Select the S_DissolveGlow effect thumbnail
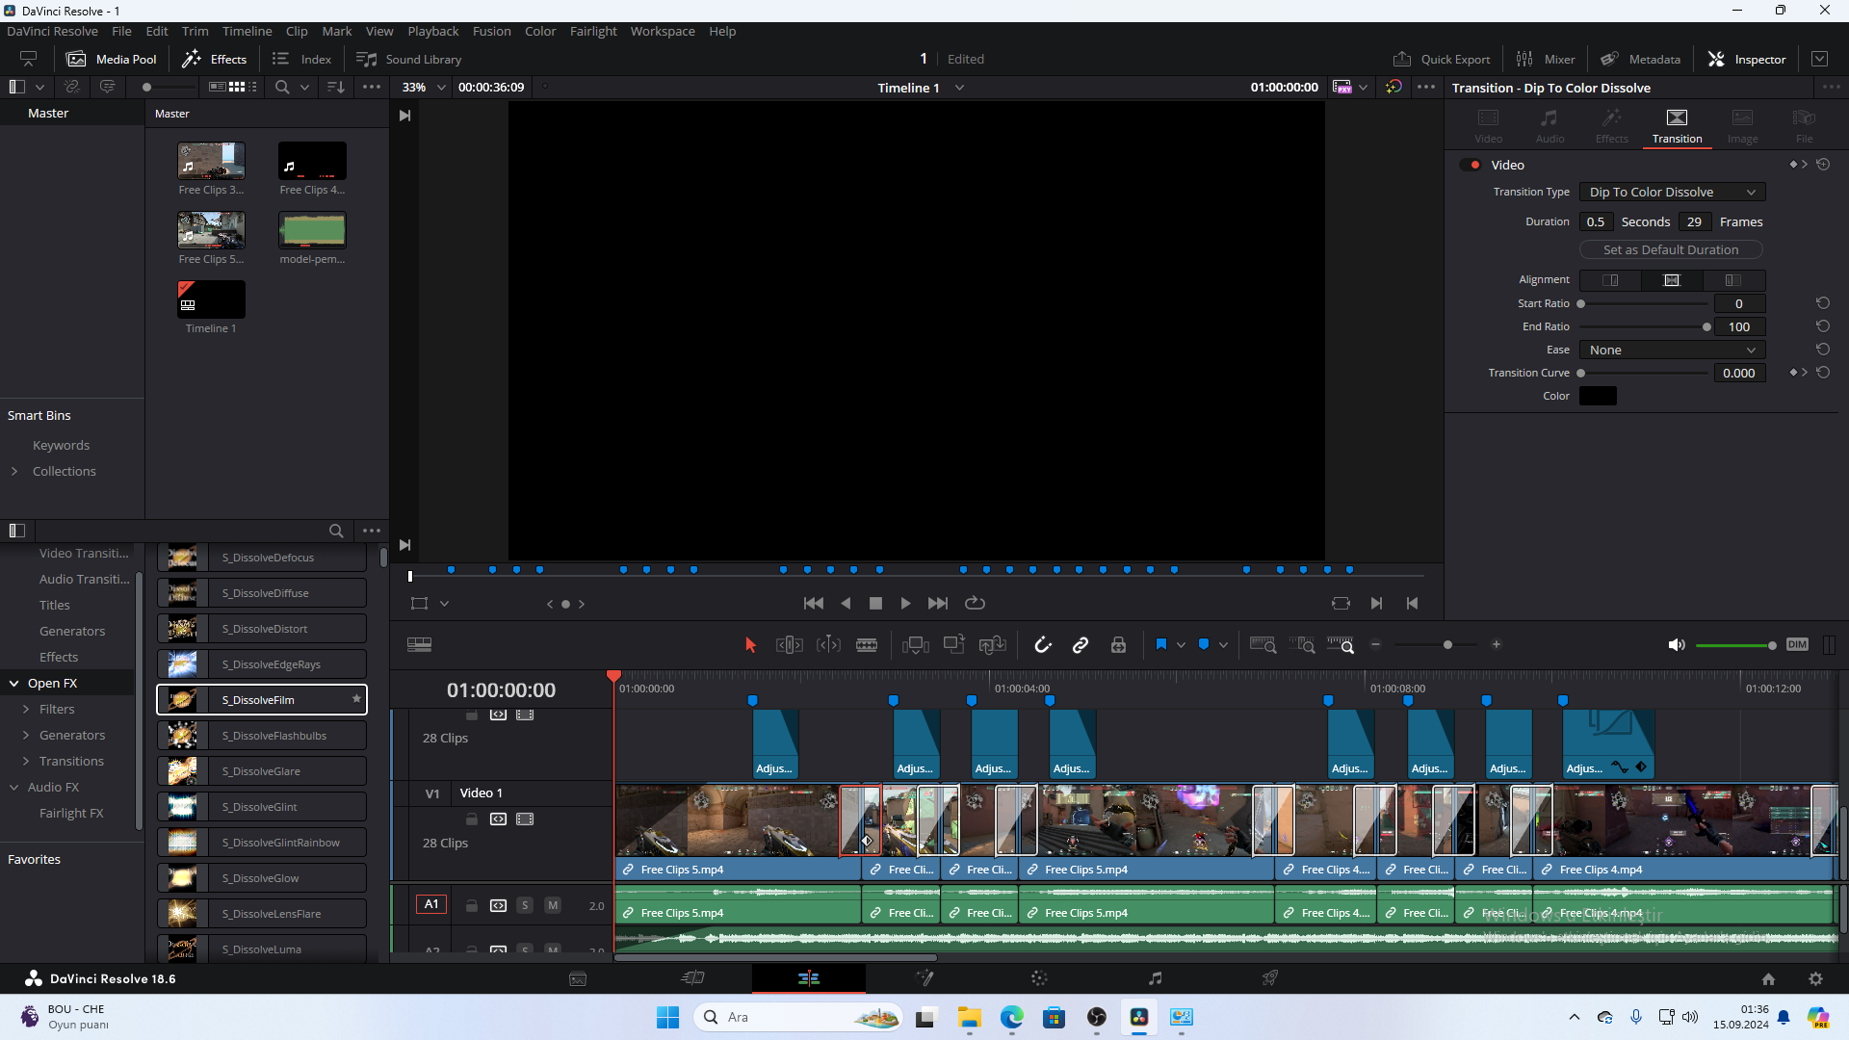Viewport: 1849px width, 1040px height. 182,878
